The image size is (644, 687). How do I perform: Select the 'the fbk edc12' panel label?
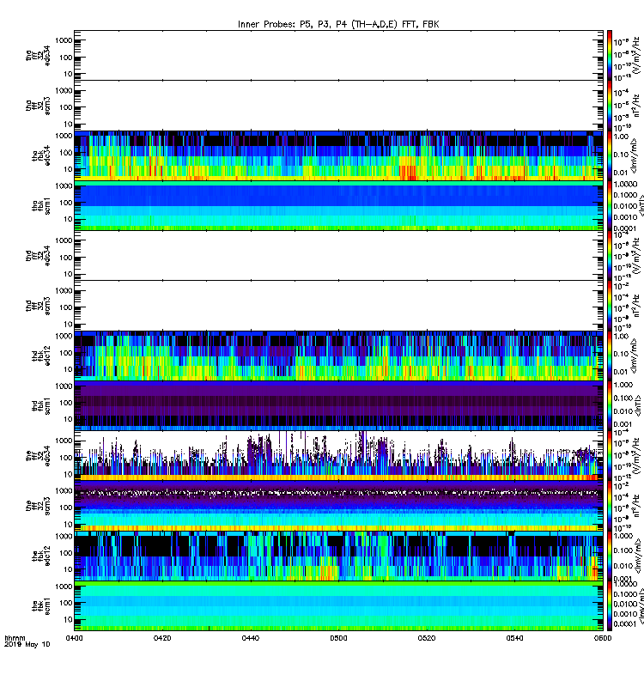pyautogui.click(x=40, y=556)
